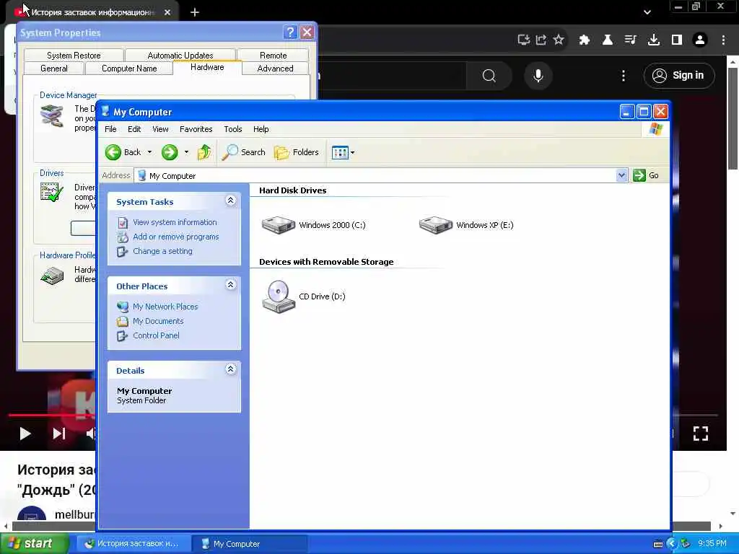Click YouTube search magnifier button
Screen dimensions: 739x554
pos(489,75)
